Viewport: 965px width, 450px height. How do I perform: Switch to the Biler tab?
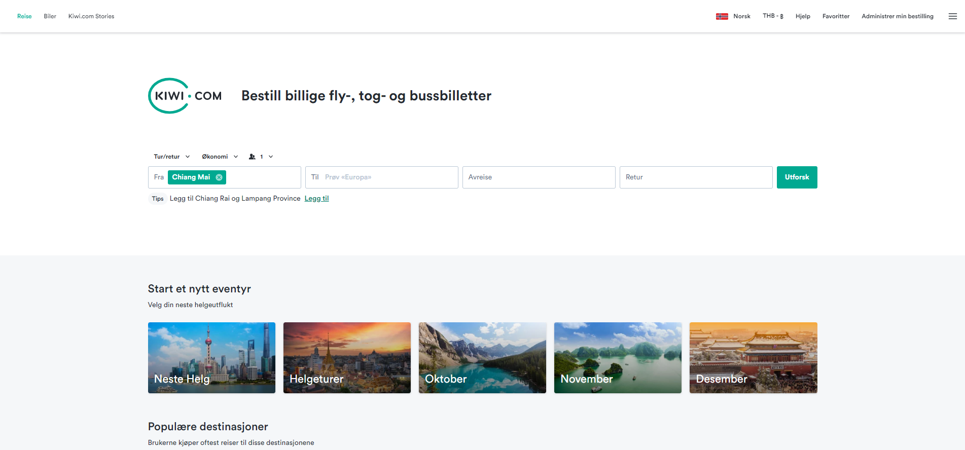coord(50,16)
